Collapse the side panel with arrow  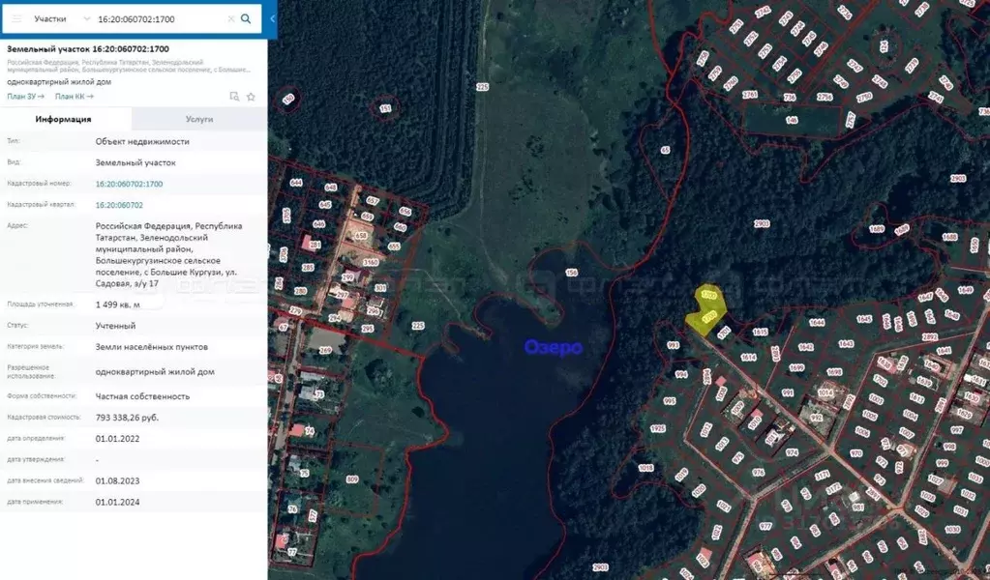pyautogui.click(x=272, y=18)
